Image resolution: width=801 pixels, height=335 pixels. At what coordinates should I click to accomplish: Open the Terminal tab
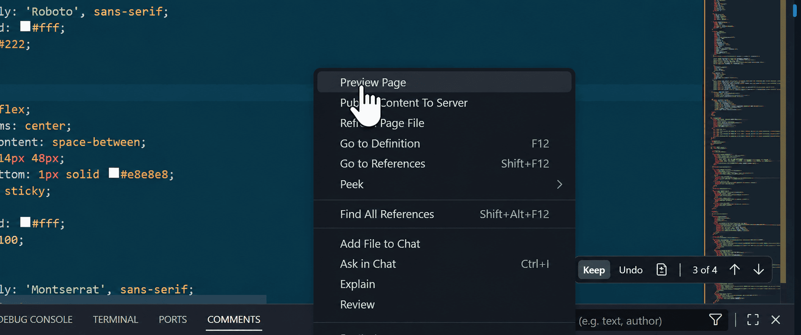(x=116, y=319)
